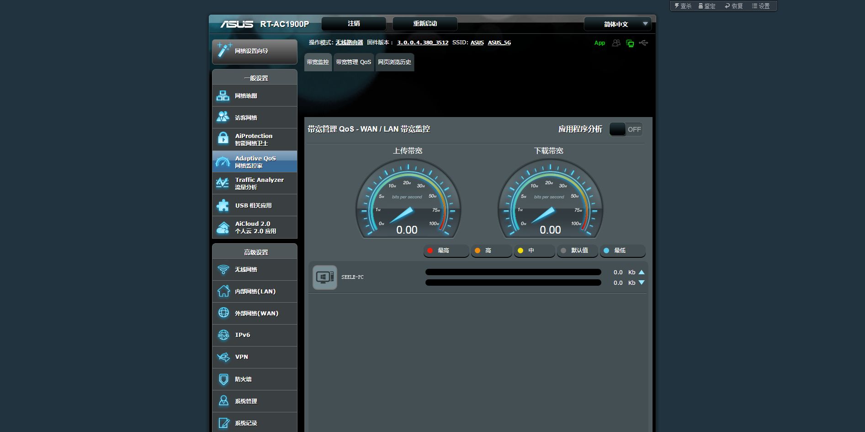Click the 高级设置 section header
This screenshot has width=865, height=432.
click(255, 252)
